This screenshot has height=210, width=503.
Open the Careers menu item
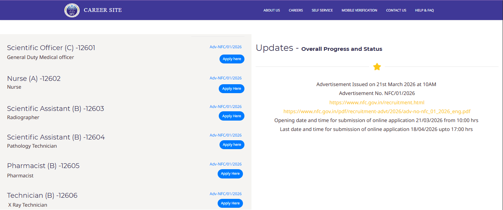point(296,10)
